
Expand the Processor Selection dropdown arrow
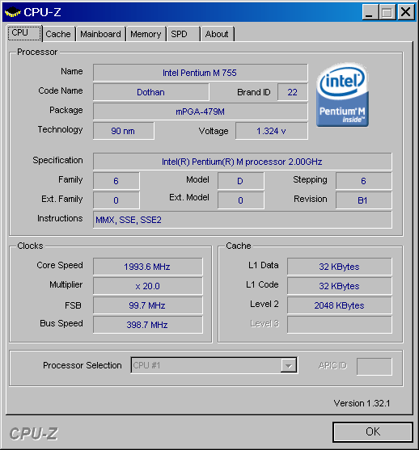click(289, 366)
